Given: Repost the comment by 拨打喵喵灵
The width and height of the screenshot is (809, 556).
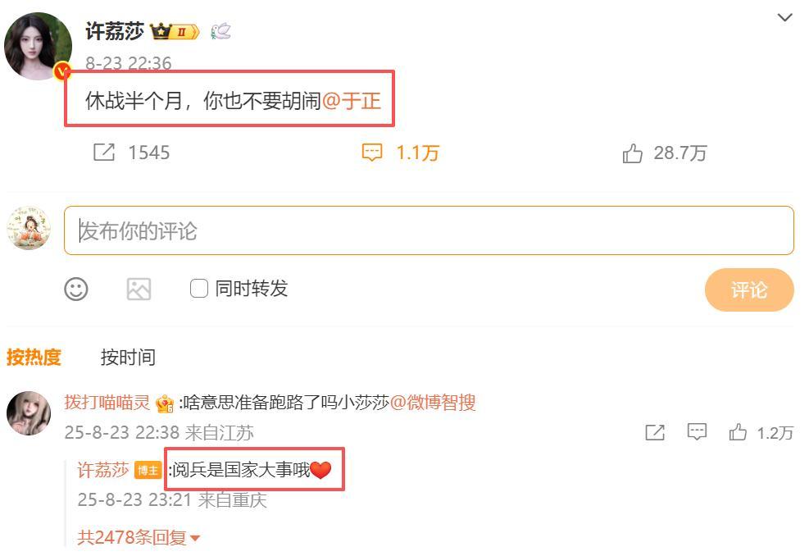Looking at the screenshot, I should click(655, 432).
